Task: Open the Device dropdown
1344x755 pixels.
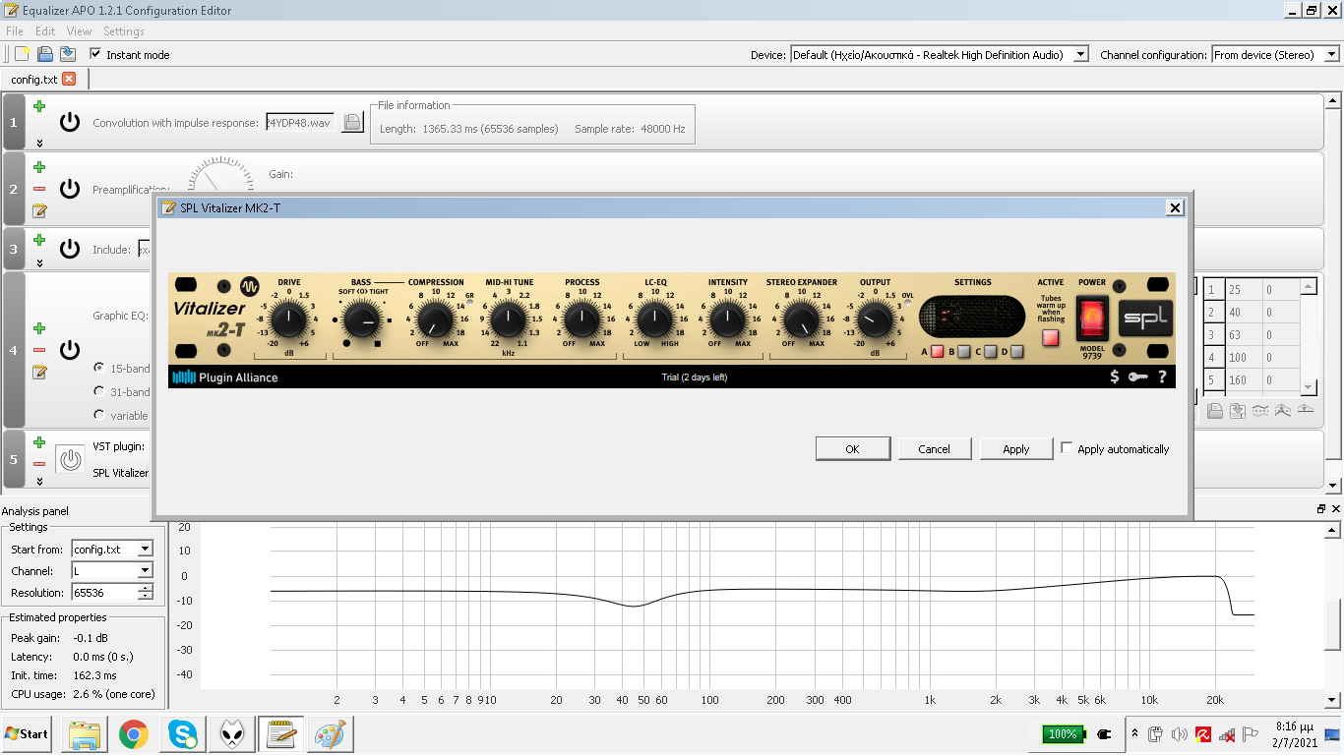Action: tap(1080, 55)
